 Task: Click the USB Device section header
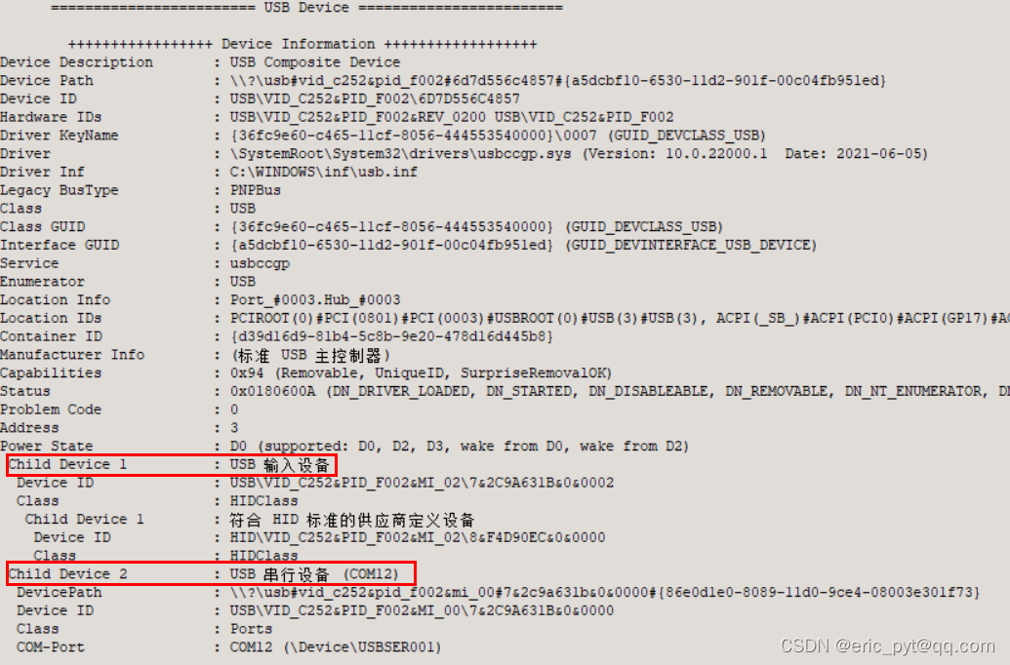pos(306,8)
